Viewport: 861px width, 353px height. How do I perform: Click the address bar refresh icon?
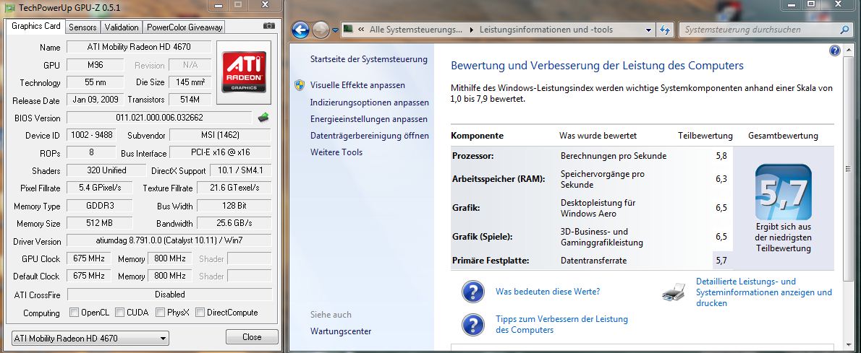[x=665, y=30]
